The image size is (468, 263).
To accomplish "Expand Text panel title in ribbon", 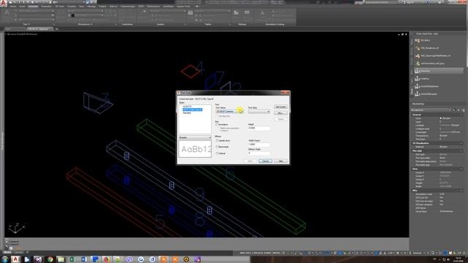I will [26, 24].
